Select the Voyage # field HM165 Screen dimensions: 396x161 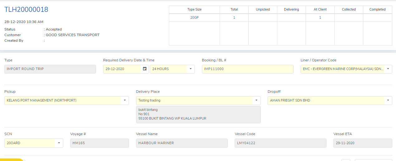click(99, 143)
